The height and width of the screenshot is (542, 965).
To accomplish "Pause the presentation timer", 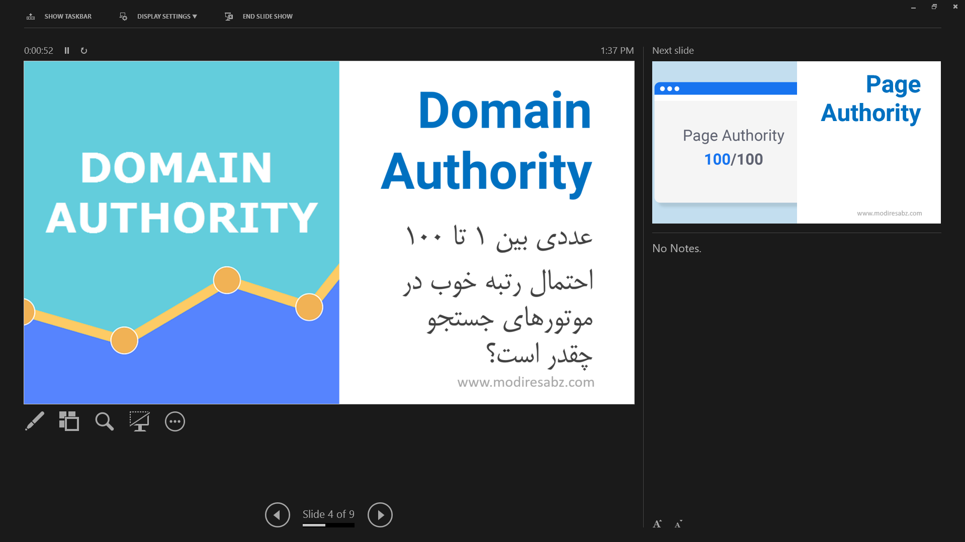I will [x=67, y=51].
